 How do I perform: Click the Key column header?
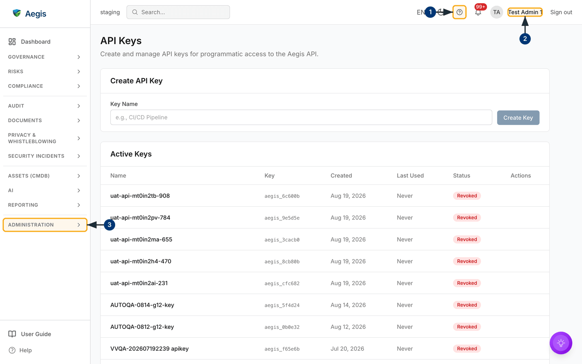pos(270,176)
